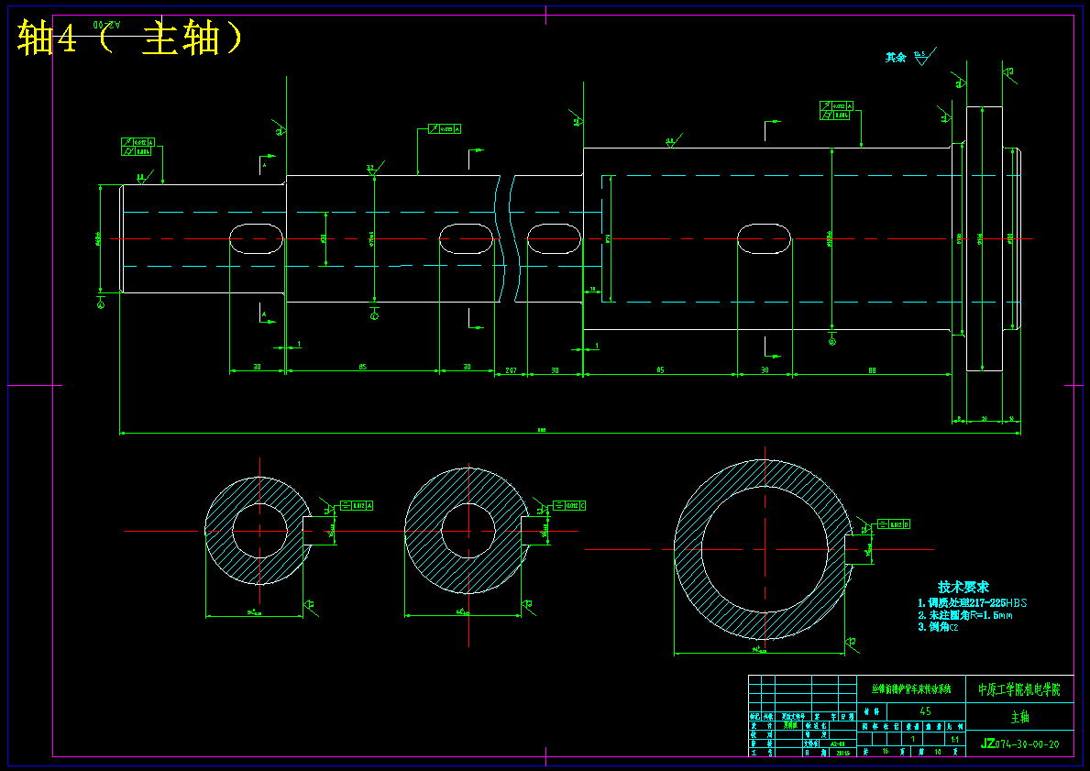Click the note 1.调质处理217-225HBS
Image resolution: width=1090 pixels, height=771 pixels.
[x=972, y=602]
